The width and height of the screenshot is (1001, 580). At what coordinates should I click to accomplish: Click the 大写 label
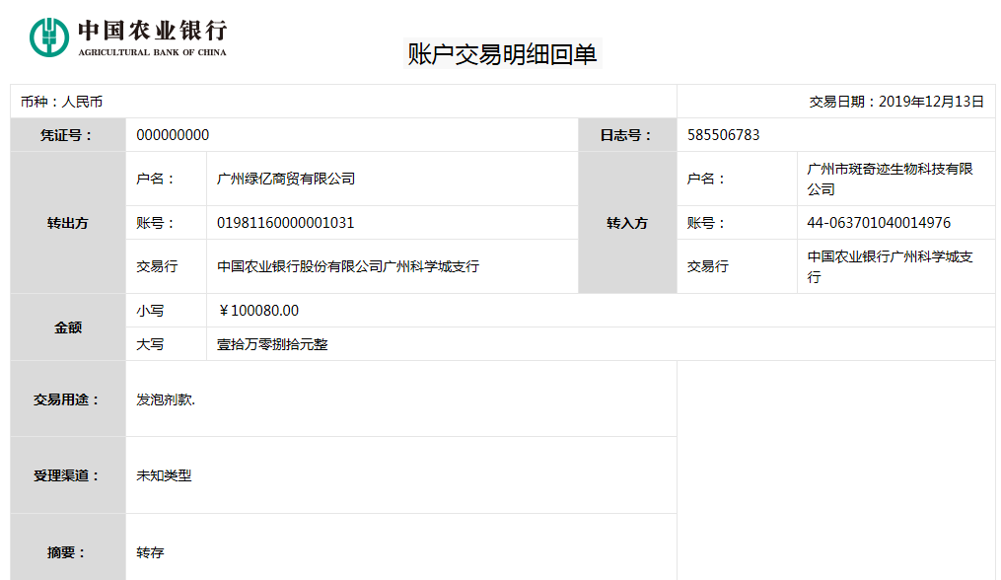coord(150,344)
